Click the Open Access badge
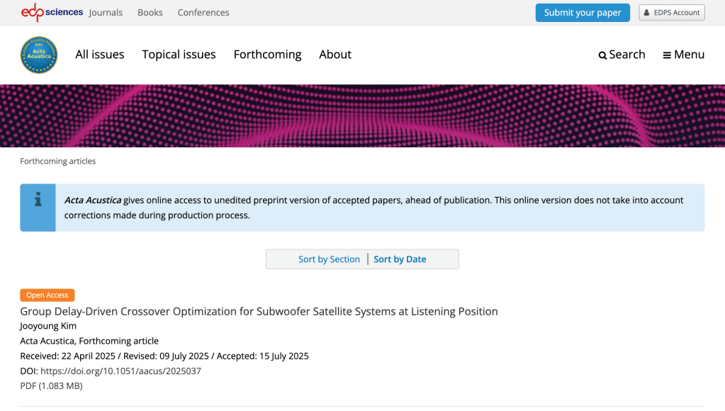 point(47,295)
